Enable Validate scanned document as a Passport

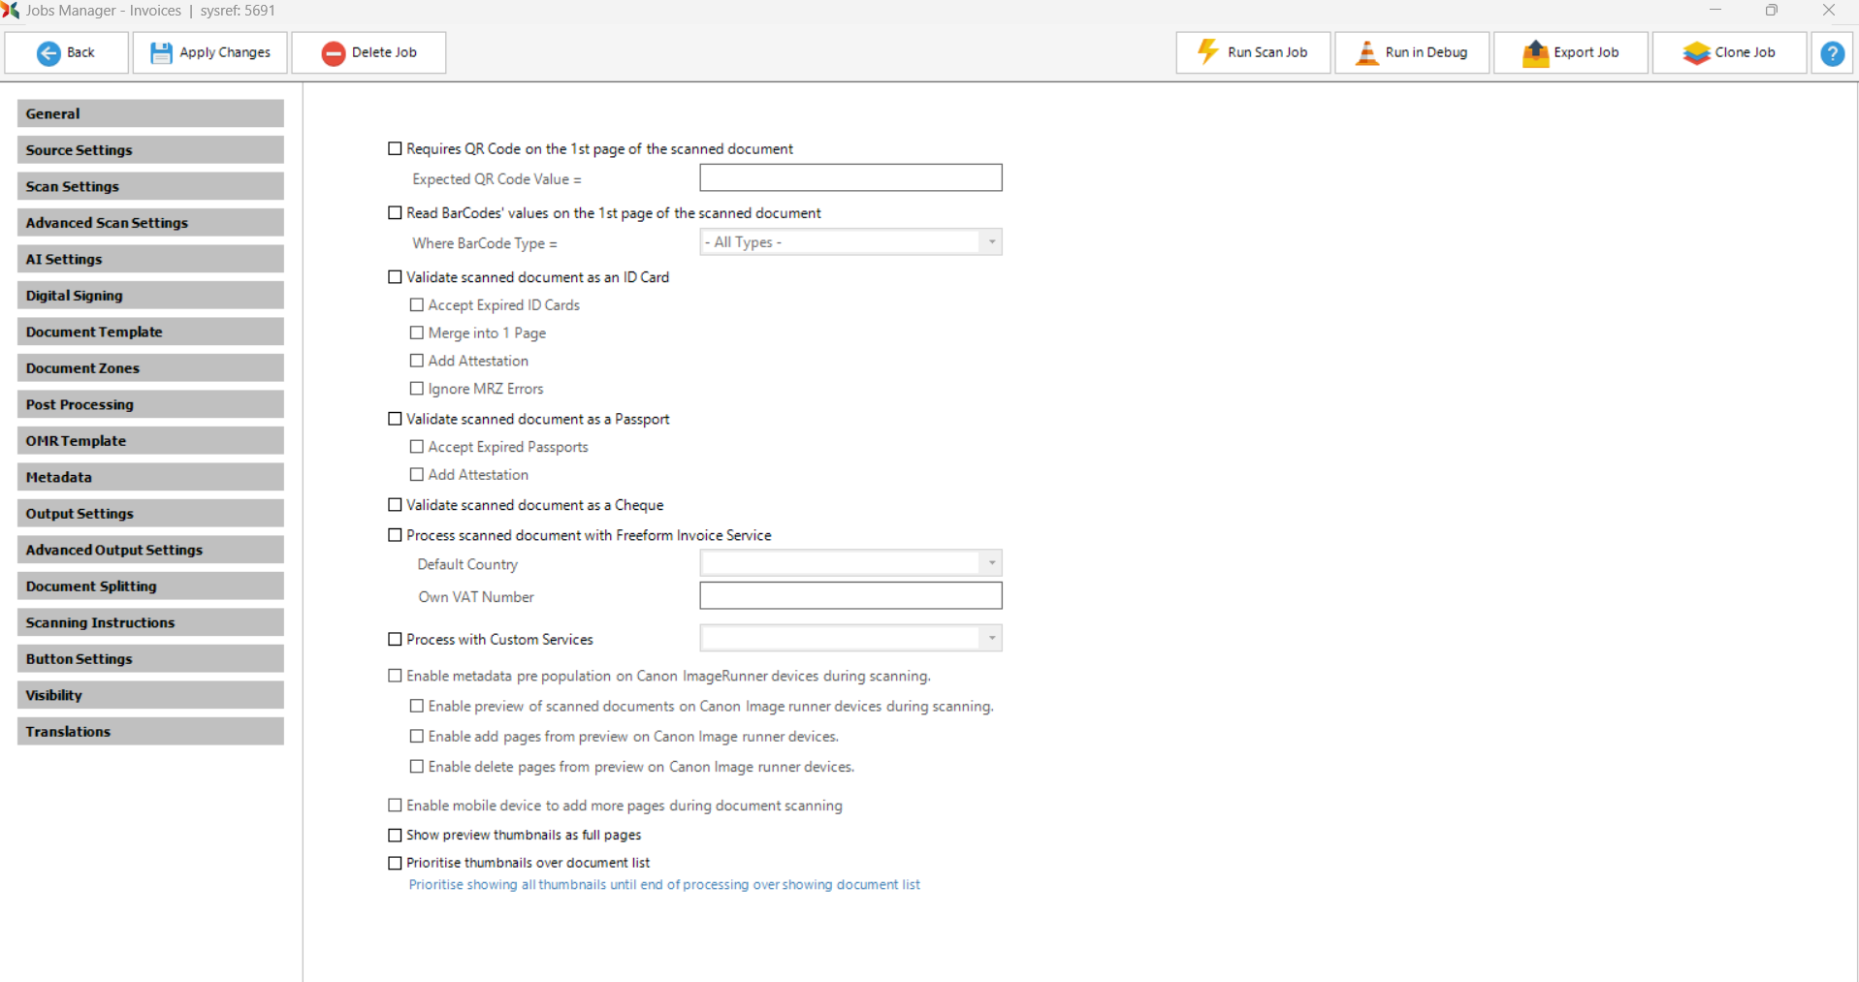coord(395,419)
